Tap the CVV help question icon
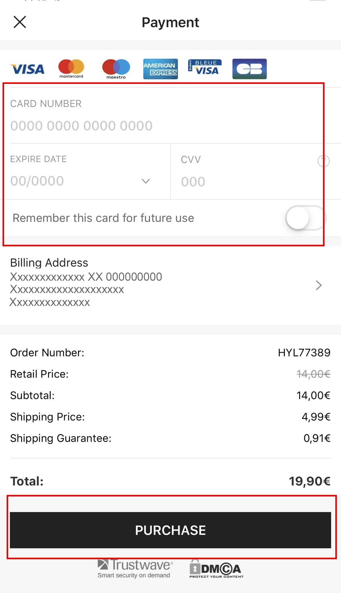Viewport: 341px width, 593px height. tap(324, 161)
